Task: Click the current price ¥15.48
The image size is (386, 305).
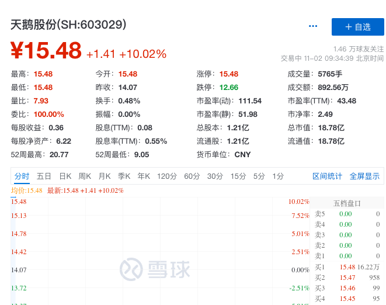Action: [46, 50]
